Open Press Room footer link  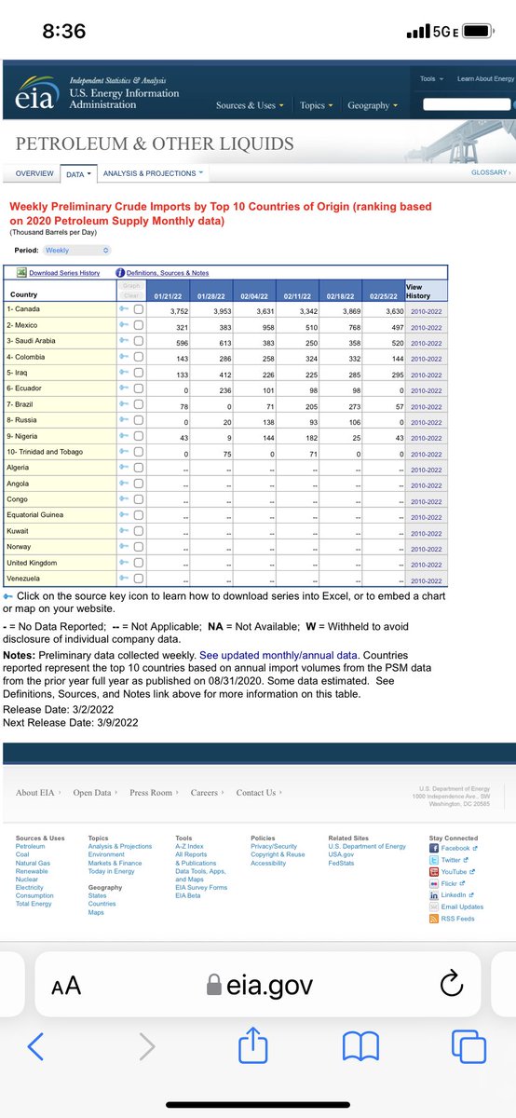(x=153, y=793)
